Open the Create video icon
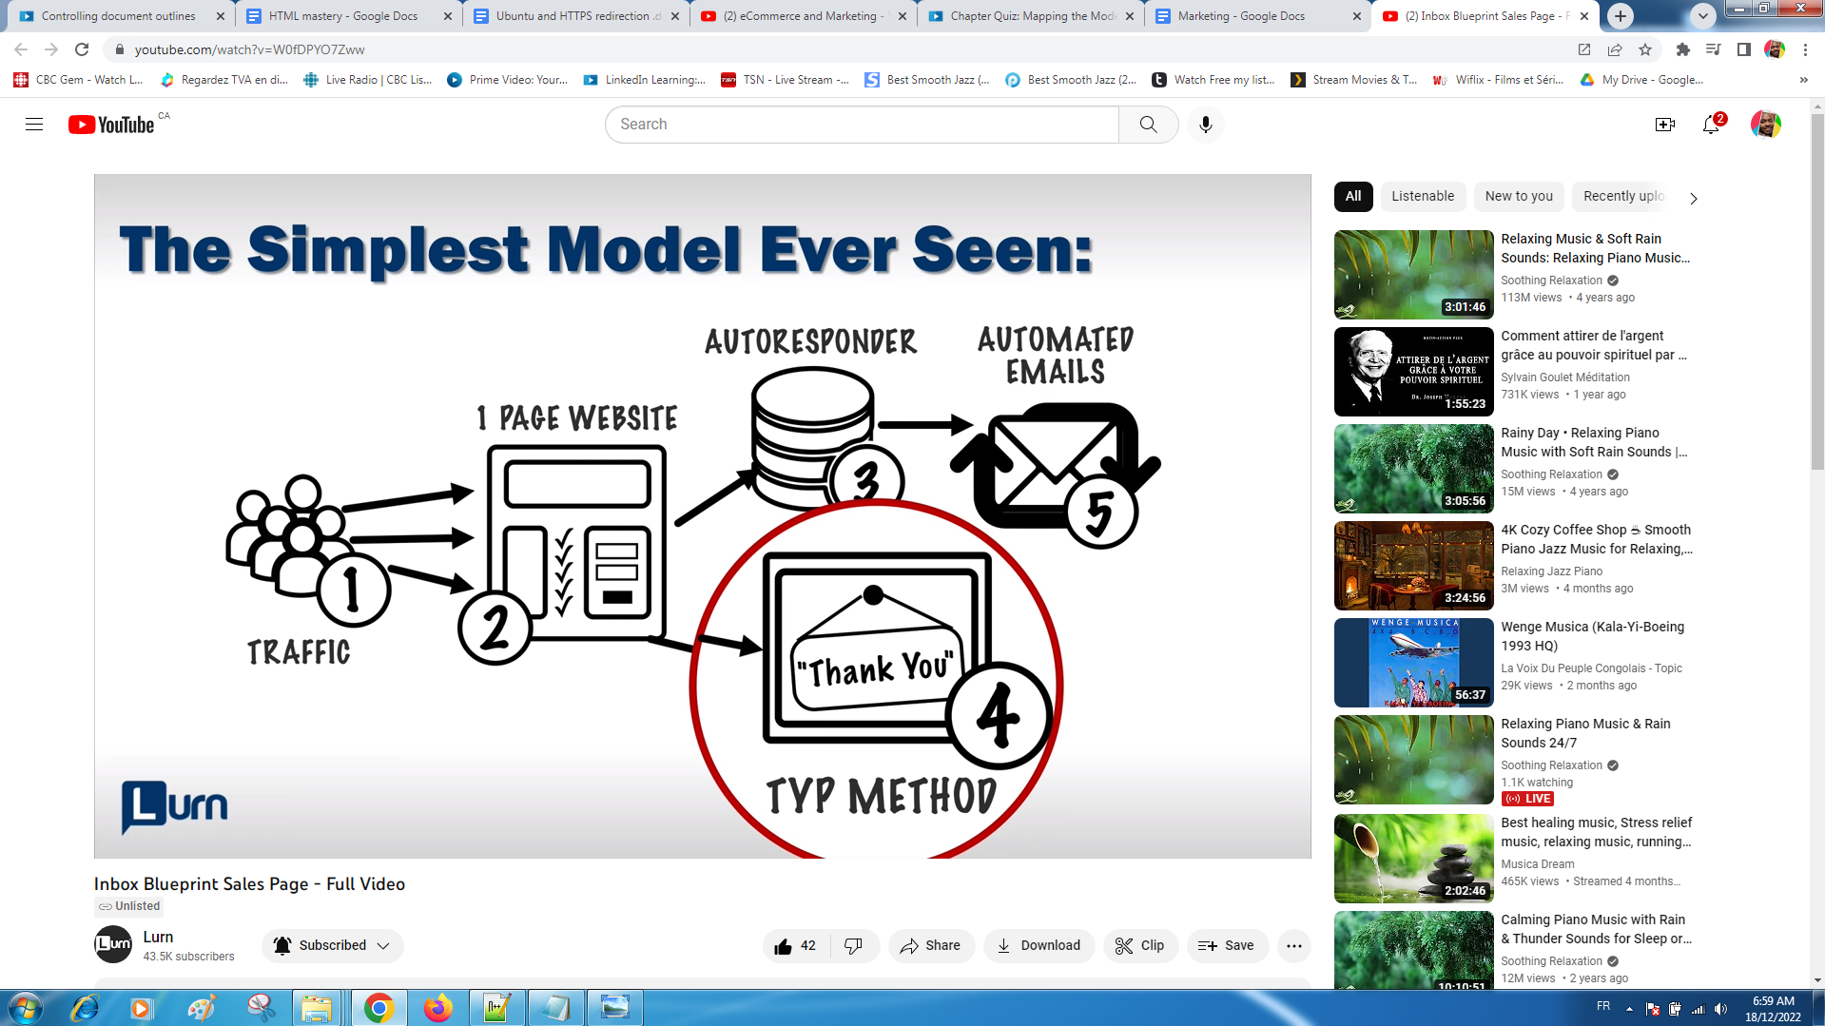 coord(1664,125)
